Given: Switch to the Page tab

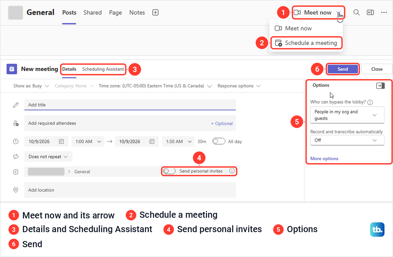Looking at the screenshot, I should tap(115, 12).
